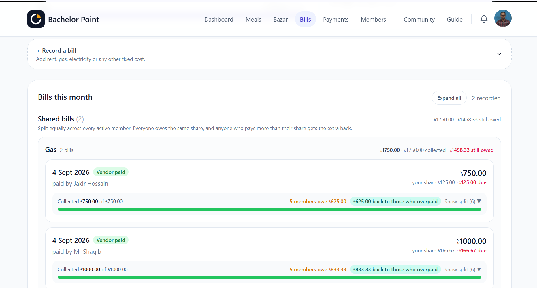The image size is (537, 288).
Task: Click the + Record a bill heading
Action: 56,51
